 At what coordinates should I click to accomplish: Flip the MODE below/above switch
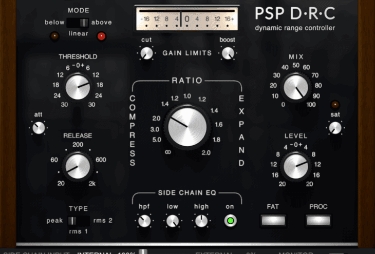[78, 23]
